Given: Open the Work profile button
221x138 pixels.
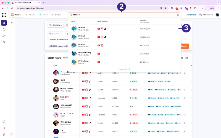Looking at the screenshot, I should (x=210, y=8).
